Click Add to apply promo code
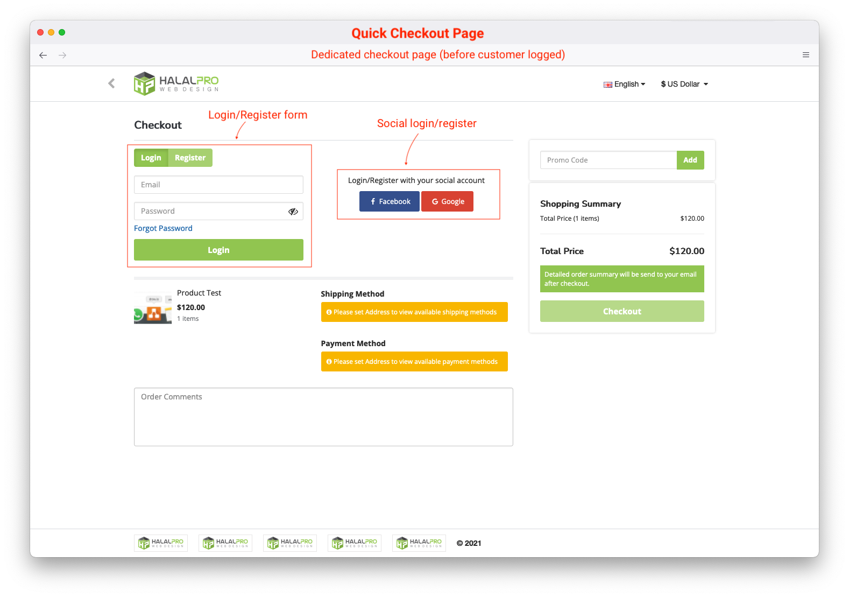Viewport: 849px width, 597px height. point(690,160)
